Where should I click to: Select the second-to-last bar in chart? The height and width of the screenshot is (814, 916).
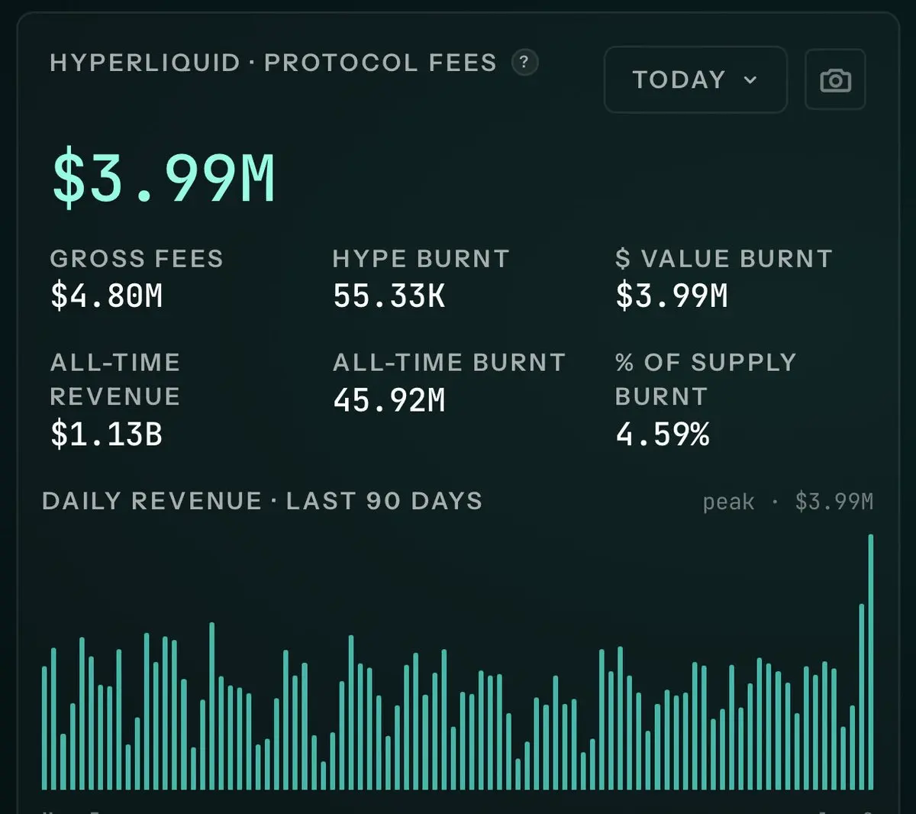click(x=862, y=696)
